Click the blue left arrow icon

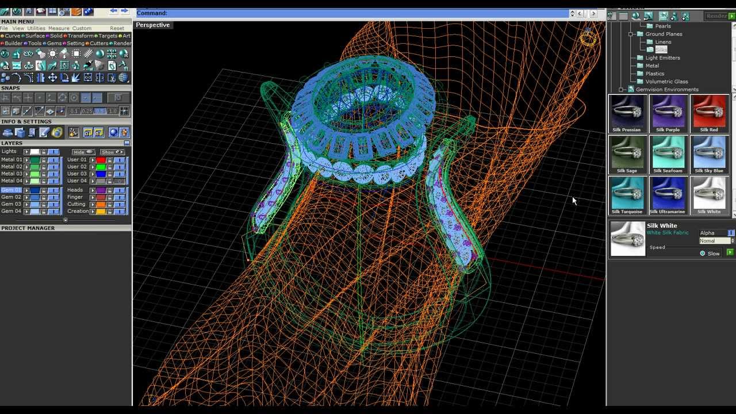click(113, 11)
